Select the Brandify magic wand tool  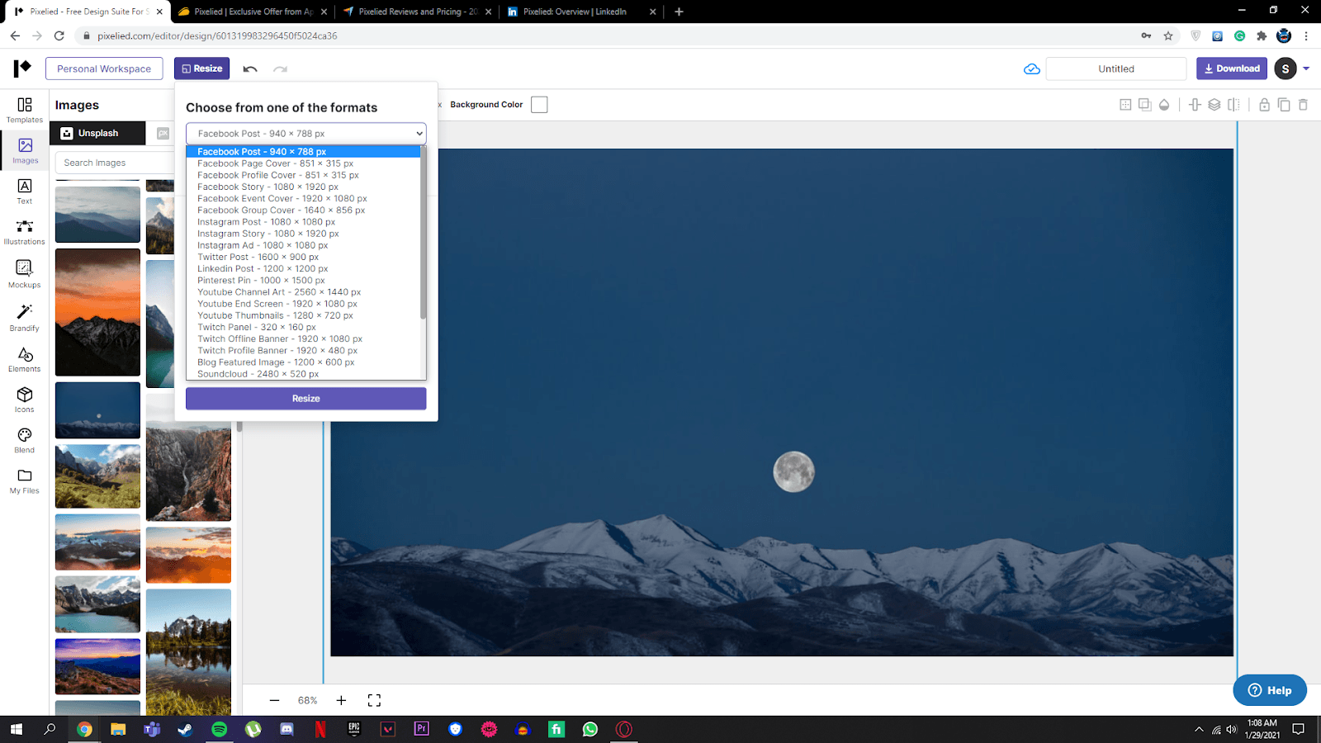(x=24, y=317)
